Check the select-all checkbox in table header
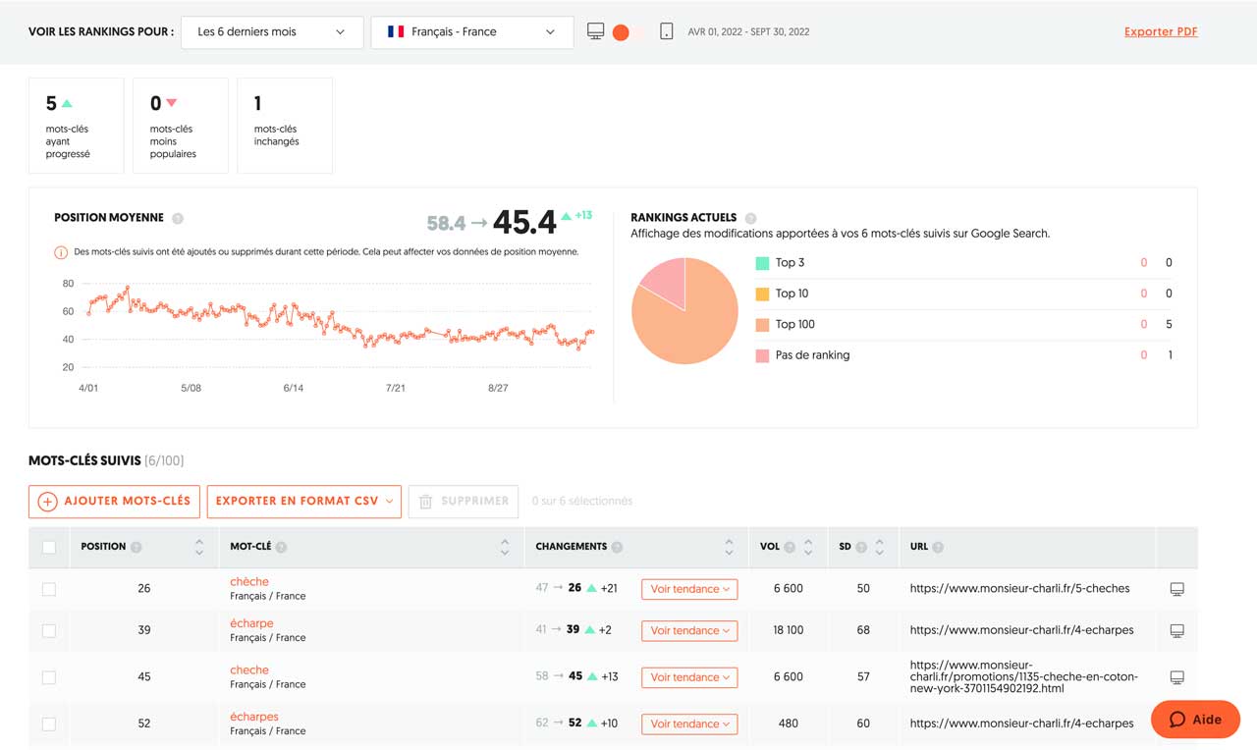This screenshot has height=750, width=1257. click(x=49, y=547)
